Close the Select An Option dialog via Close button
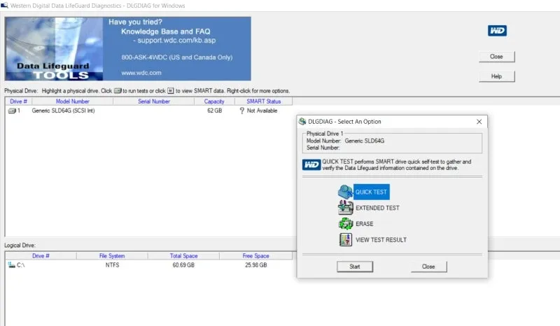 pos(428,267)
